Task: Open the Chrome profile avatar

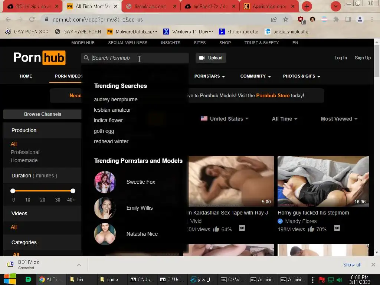Action: point(360,19)
